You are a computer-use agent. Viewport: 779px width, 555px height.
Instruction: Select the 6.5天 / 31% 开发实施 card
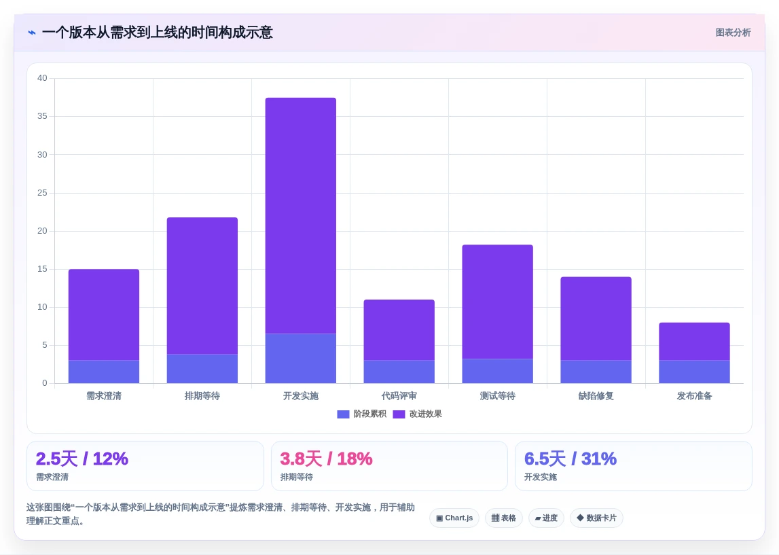[634, 466]
